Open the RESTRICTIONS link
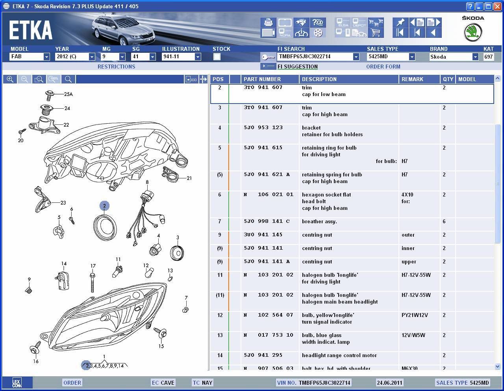Screen dimensions: 504x391 [x=117, y=67]
